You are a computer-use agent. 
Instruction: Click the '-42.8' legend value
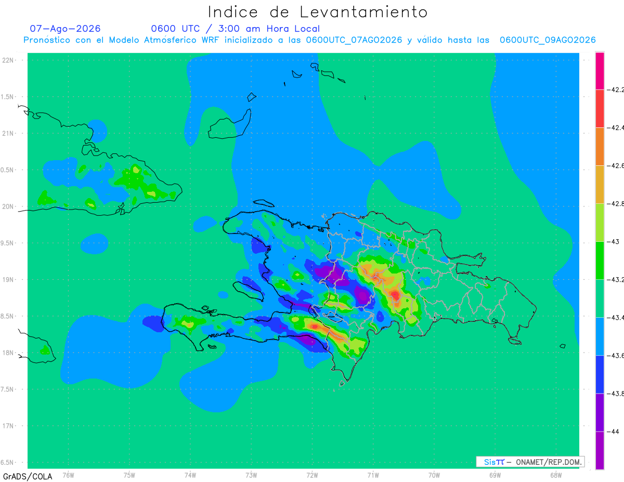616,203
